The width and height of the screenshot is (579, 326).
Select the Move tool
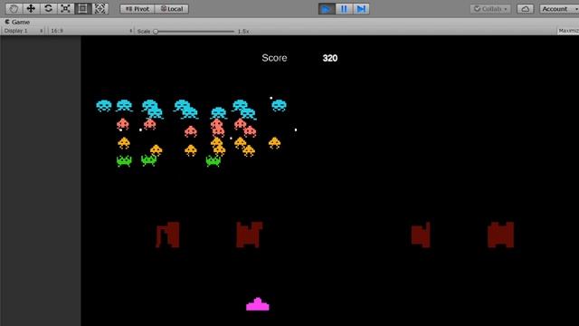[x=31, y=8]
